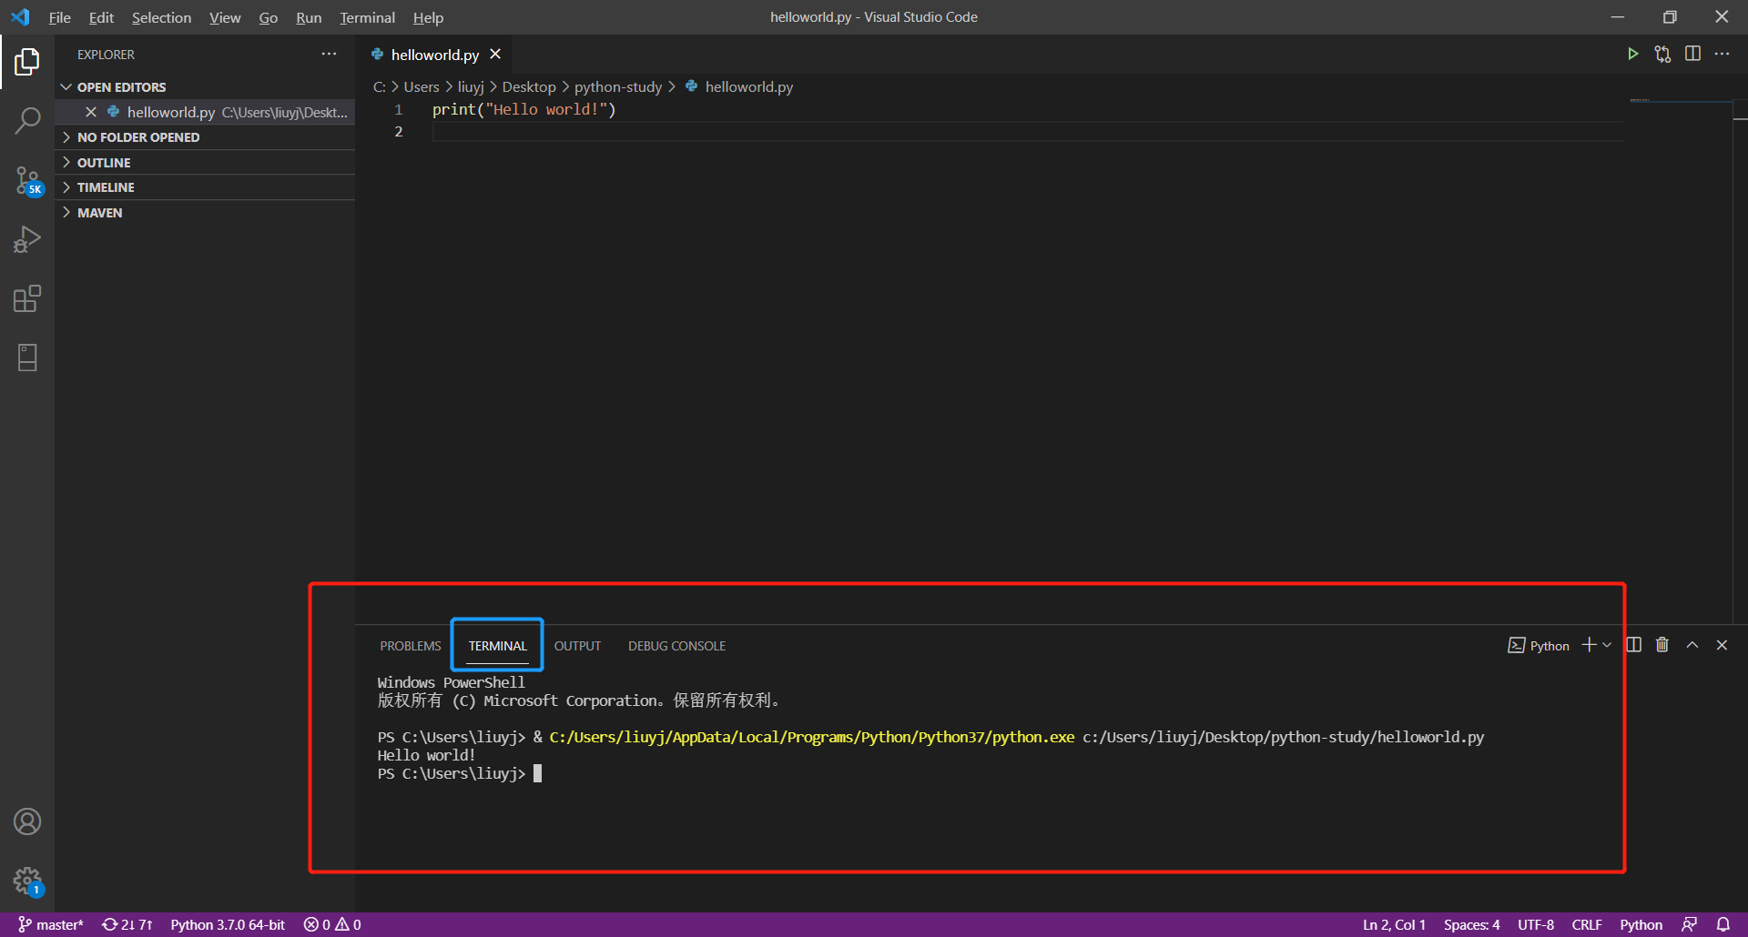Click the Users breadcrumb segment

pos(422,86)
